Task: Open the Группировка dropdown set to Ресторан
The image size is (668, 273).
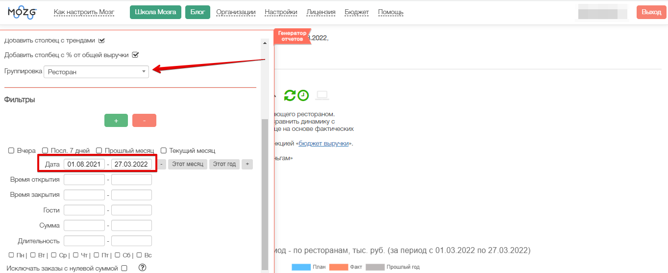Action: point(96,72)
